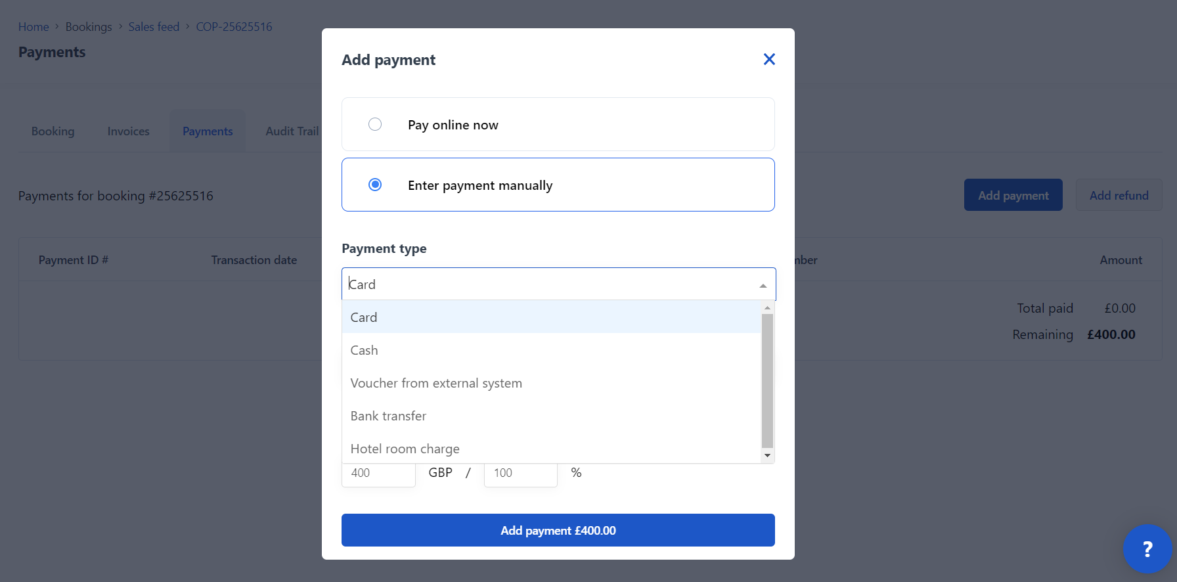Viewport: 1177px width, 582px height.
Task: Open the Invoices tab
Action: [x=129, y=131]
